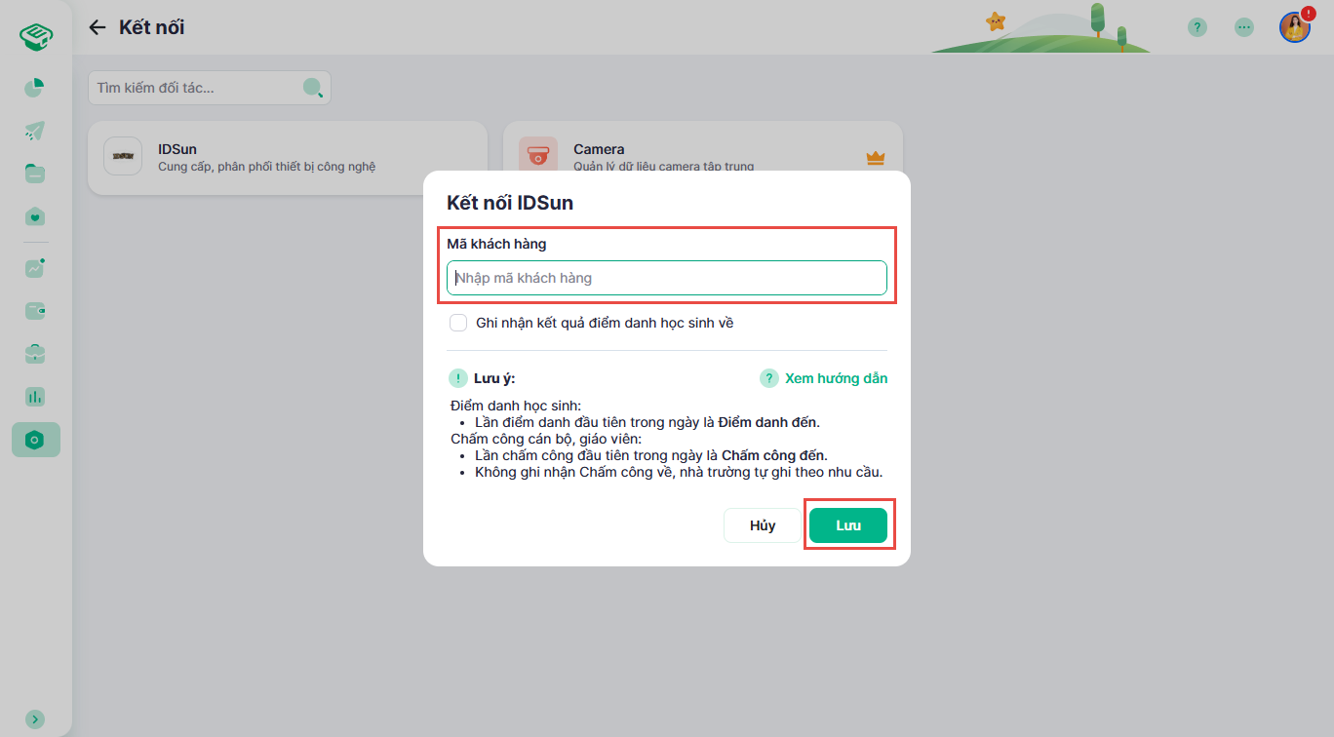
Task: Open the 'Xem hướng dẫn' link
Action: coord(824,378)
